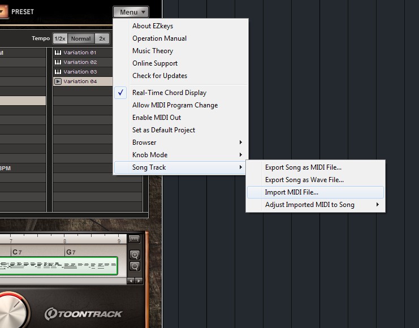Zoom out on the song track
The height and width of the screenshot is (328, 419).
tap(135, 266)
